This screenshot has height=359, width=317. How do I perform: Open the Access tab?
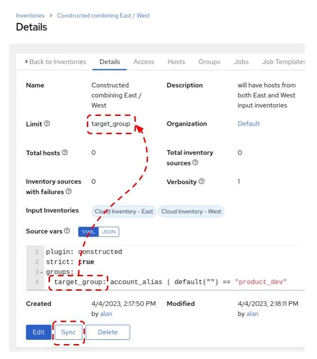coord(143,62)
